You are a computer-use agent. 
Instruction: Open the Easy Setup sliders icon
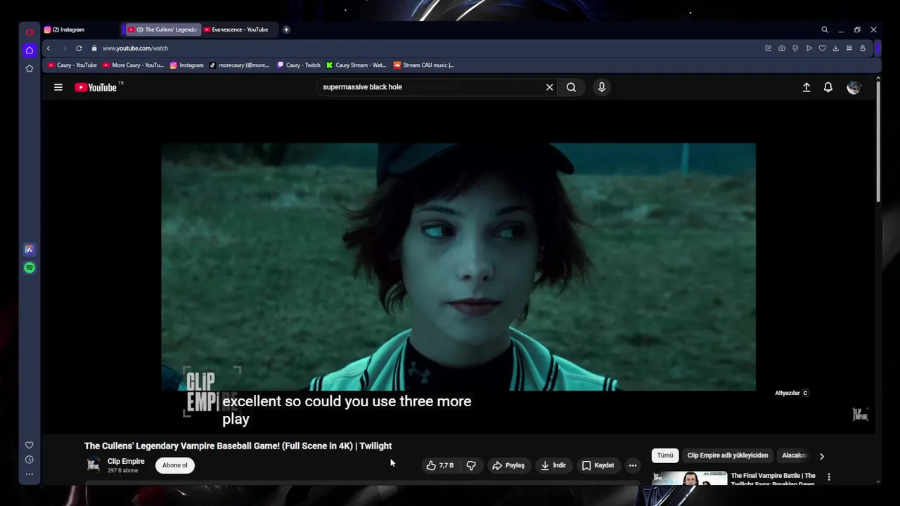tap(849, 48)
